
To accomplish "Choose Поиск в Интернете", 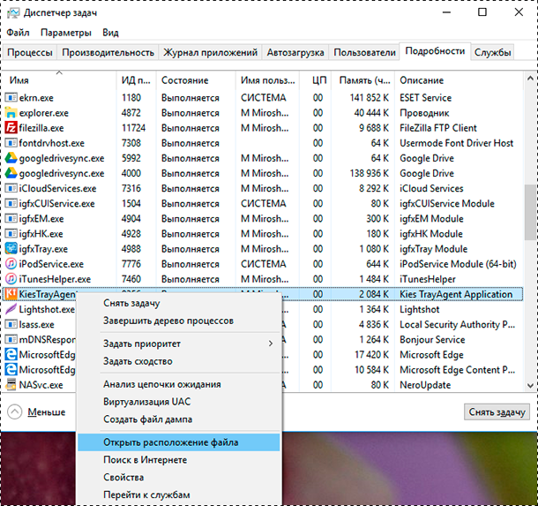I will click(179, 459).
